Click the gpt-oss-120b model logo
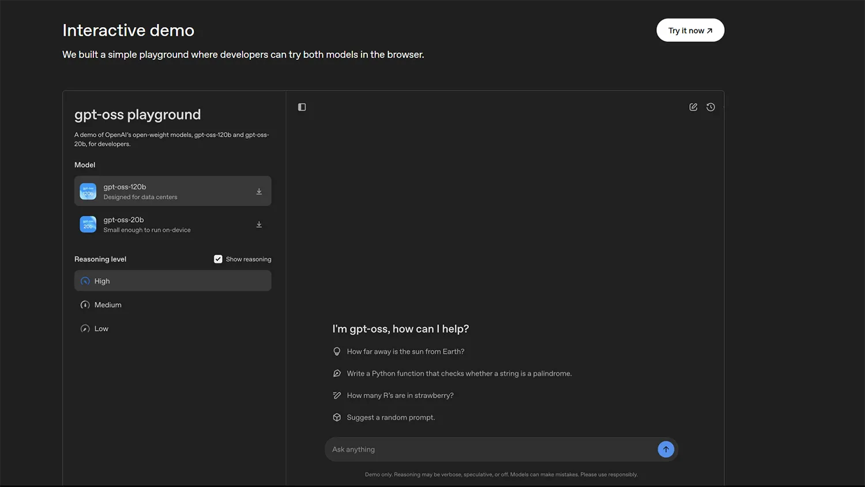 (x=88, y=192)
